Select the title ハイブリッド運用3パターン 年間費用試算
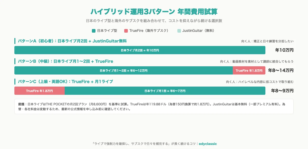The height and width of the screenshot is (149, 308). coord(154,12)
